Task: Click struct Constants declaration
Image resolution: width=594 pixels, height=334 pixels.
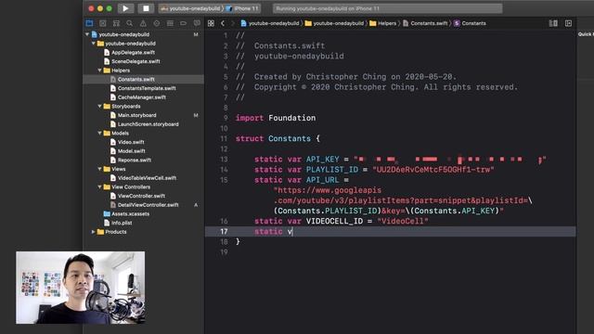Action: 278,138
